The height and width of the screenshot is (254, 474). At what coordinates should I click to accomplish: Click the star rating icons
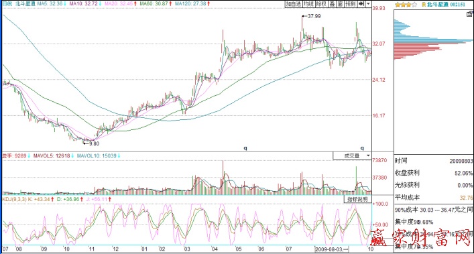point(406,5)
